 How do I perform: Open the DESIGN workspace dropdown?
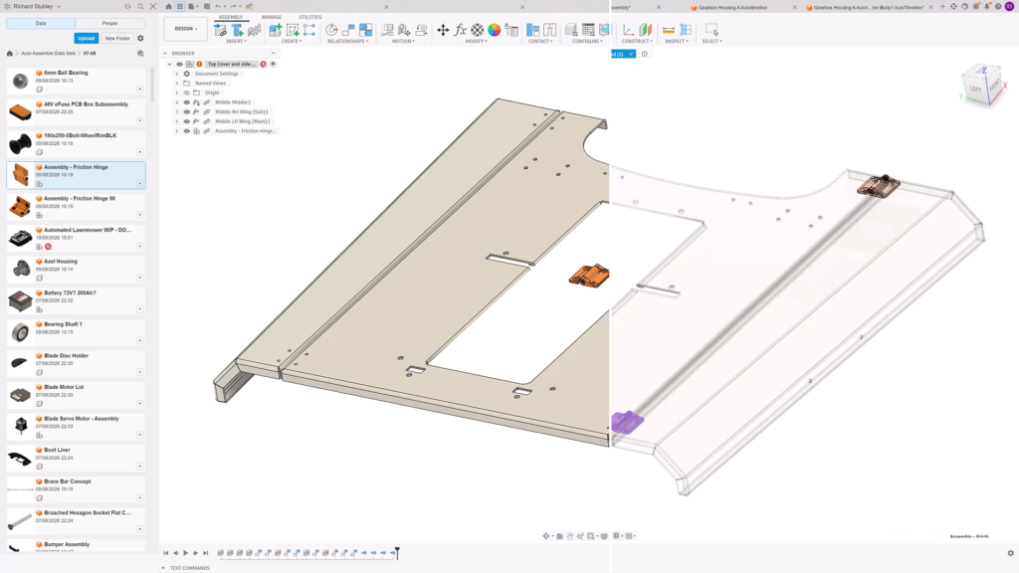pyautogui.click(x=185, y=29)
